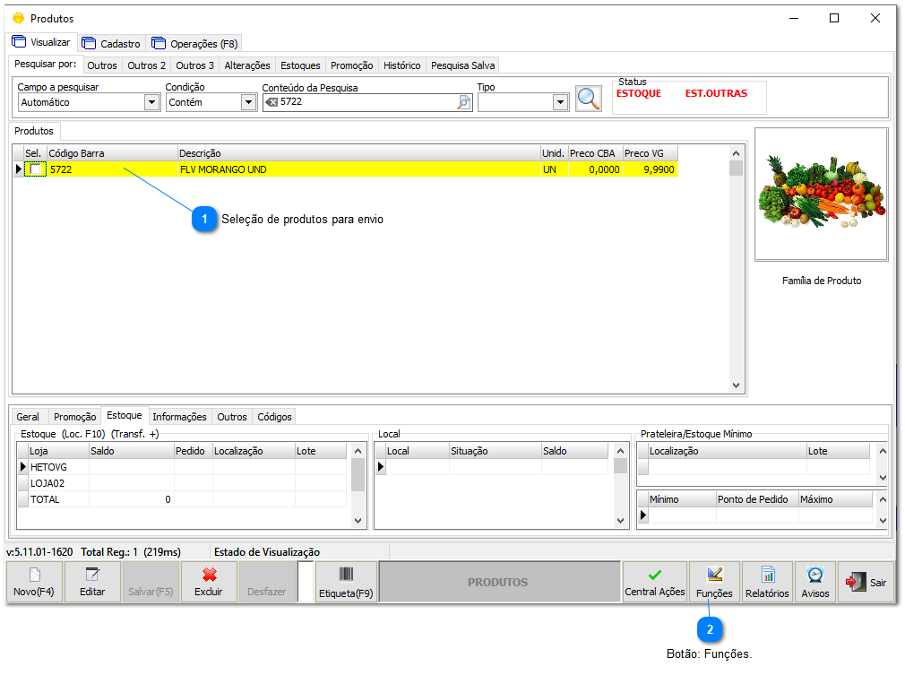Click the magnifying glass search button
This screenshot has height=675, width=905.
[x=588, y=99]
